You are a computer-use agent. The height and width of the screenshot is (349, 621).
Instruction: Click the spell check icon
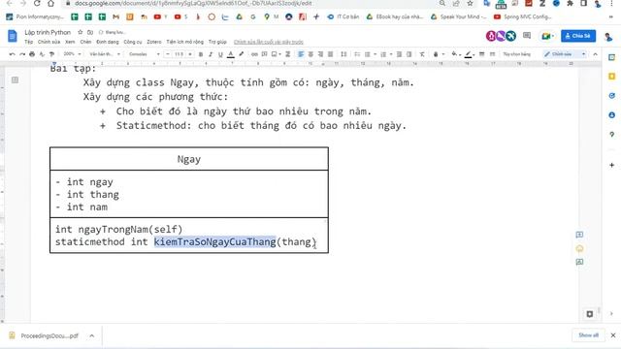42,54
